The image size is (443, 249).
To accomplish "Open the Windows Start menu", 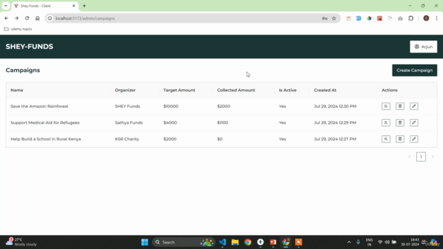I will (145, 242).
